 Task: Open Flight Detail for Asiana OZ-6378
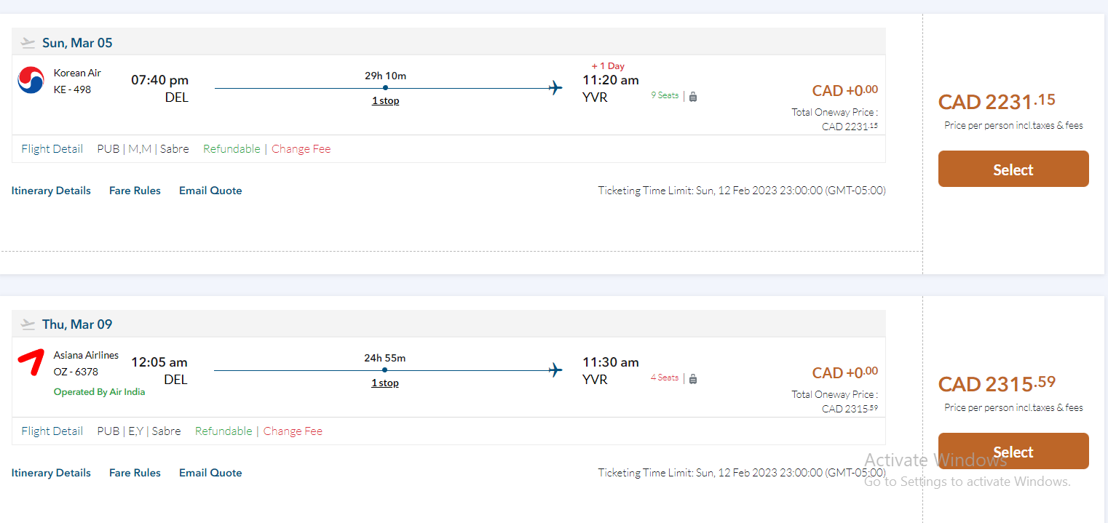52,431
